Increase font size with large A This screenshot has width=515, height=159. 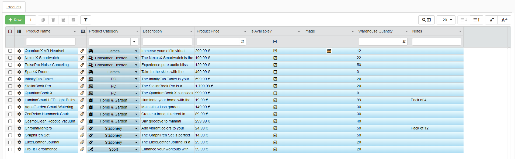pos(504,20)
